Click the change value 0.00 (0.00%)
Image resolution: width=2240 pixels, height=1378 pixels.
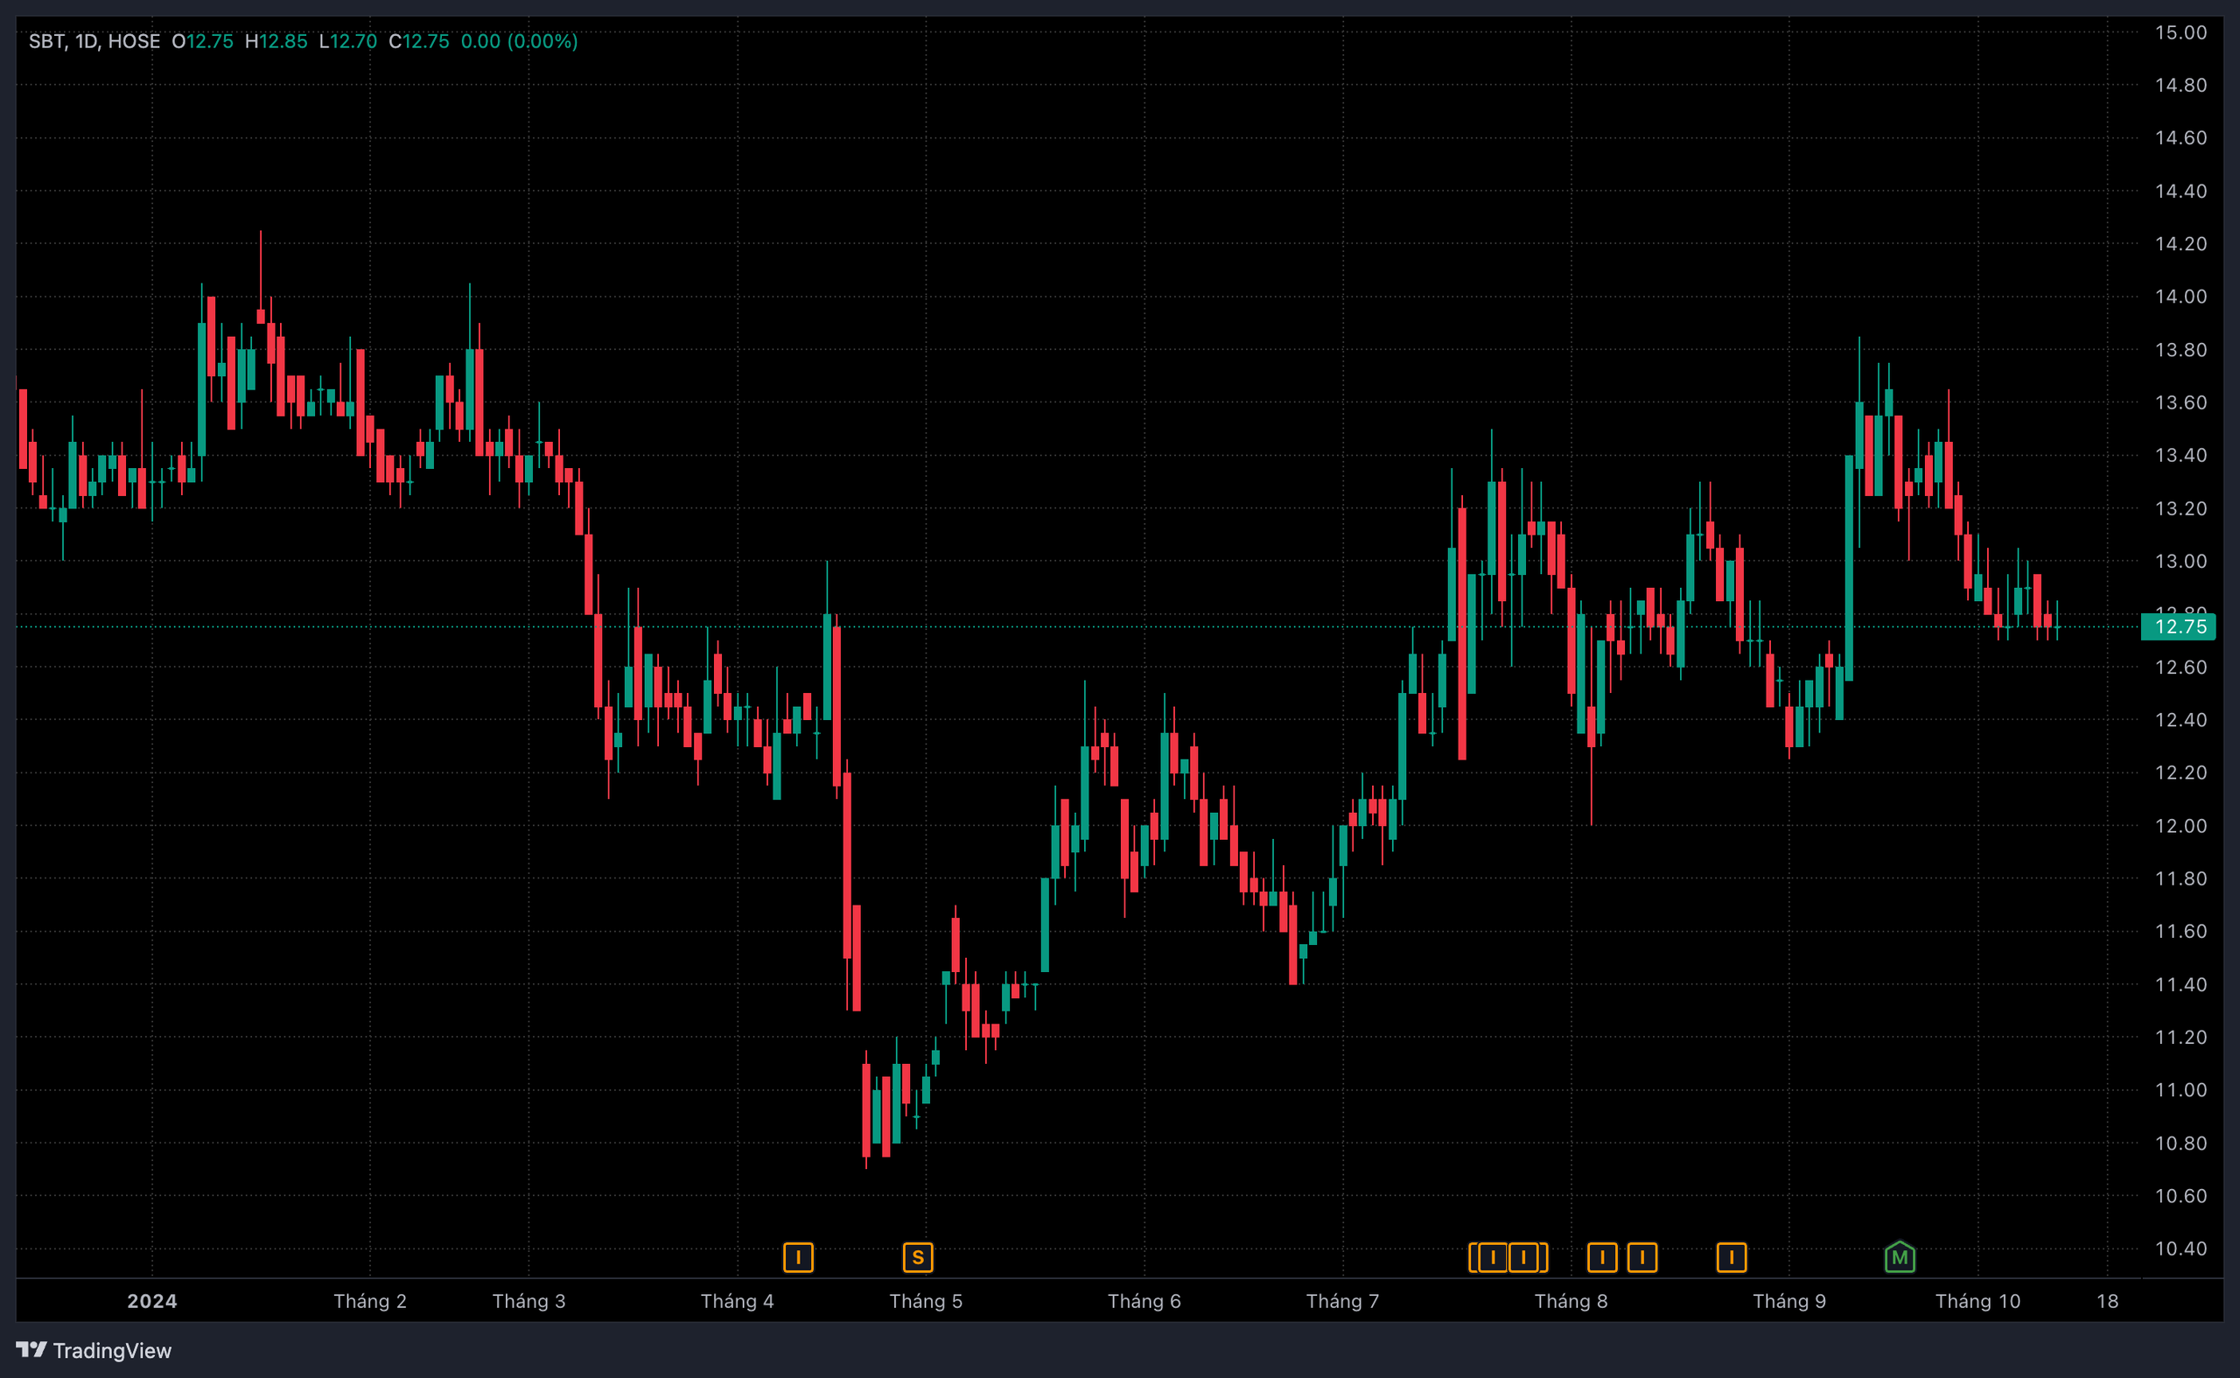520,41
